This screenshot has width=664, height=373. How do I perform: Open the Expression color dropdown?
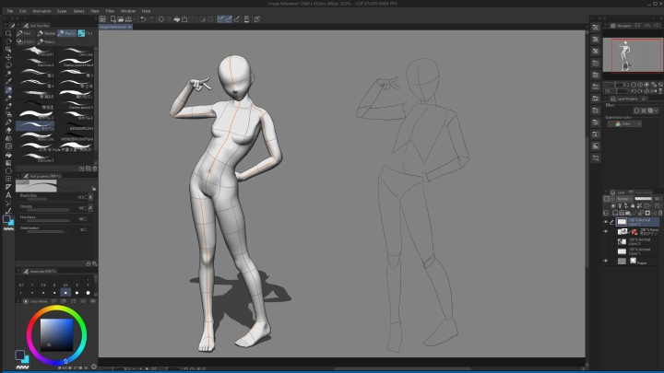tap(624, 124)
